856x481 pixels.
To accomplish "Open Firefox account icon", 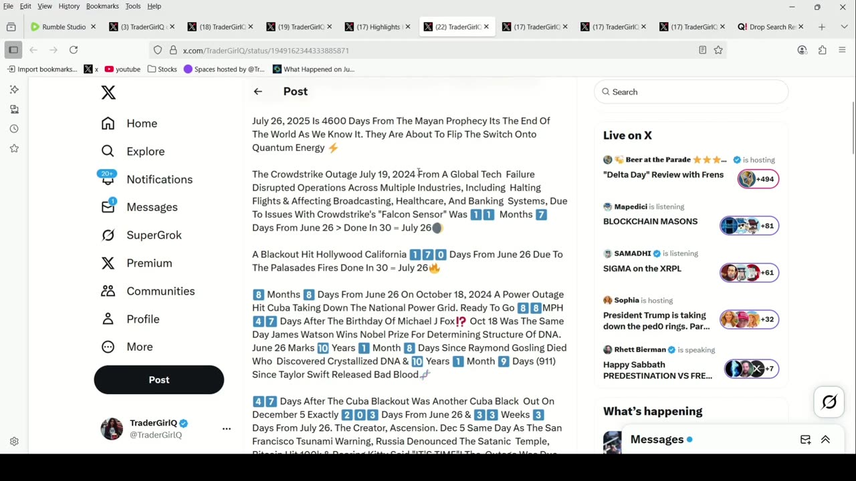I will pos(802,50).
